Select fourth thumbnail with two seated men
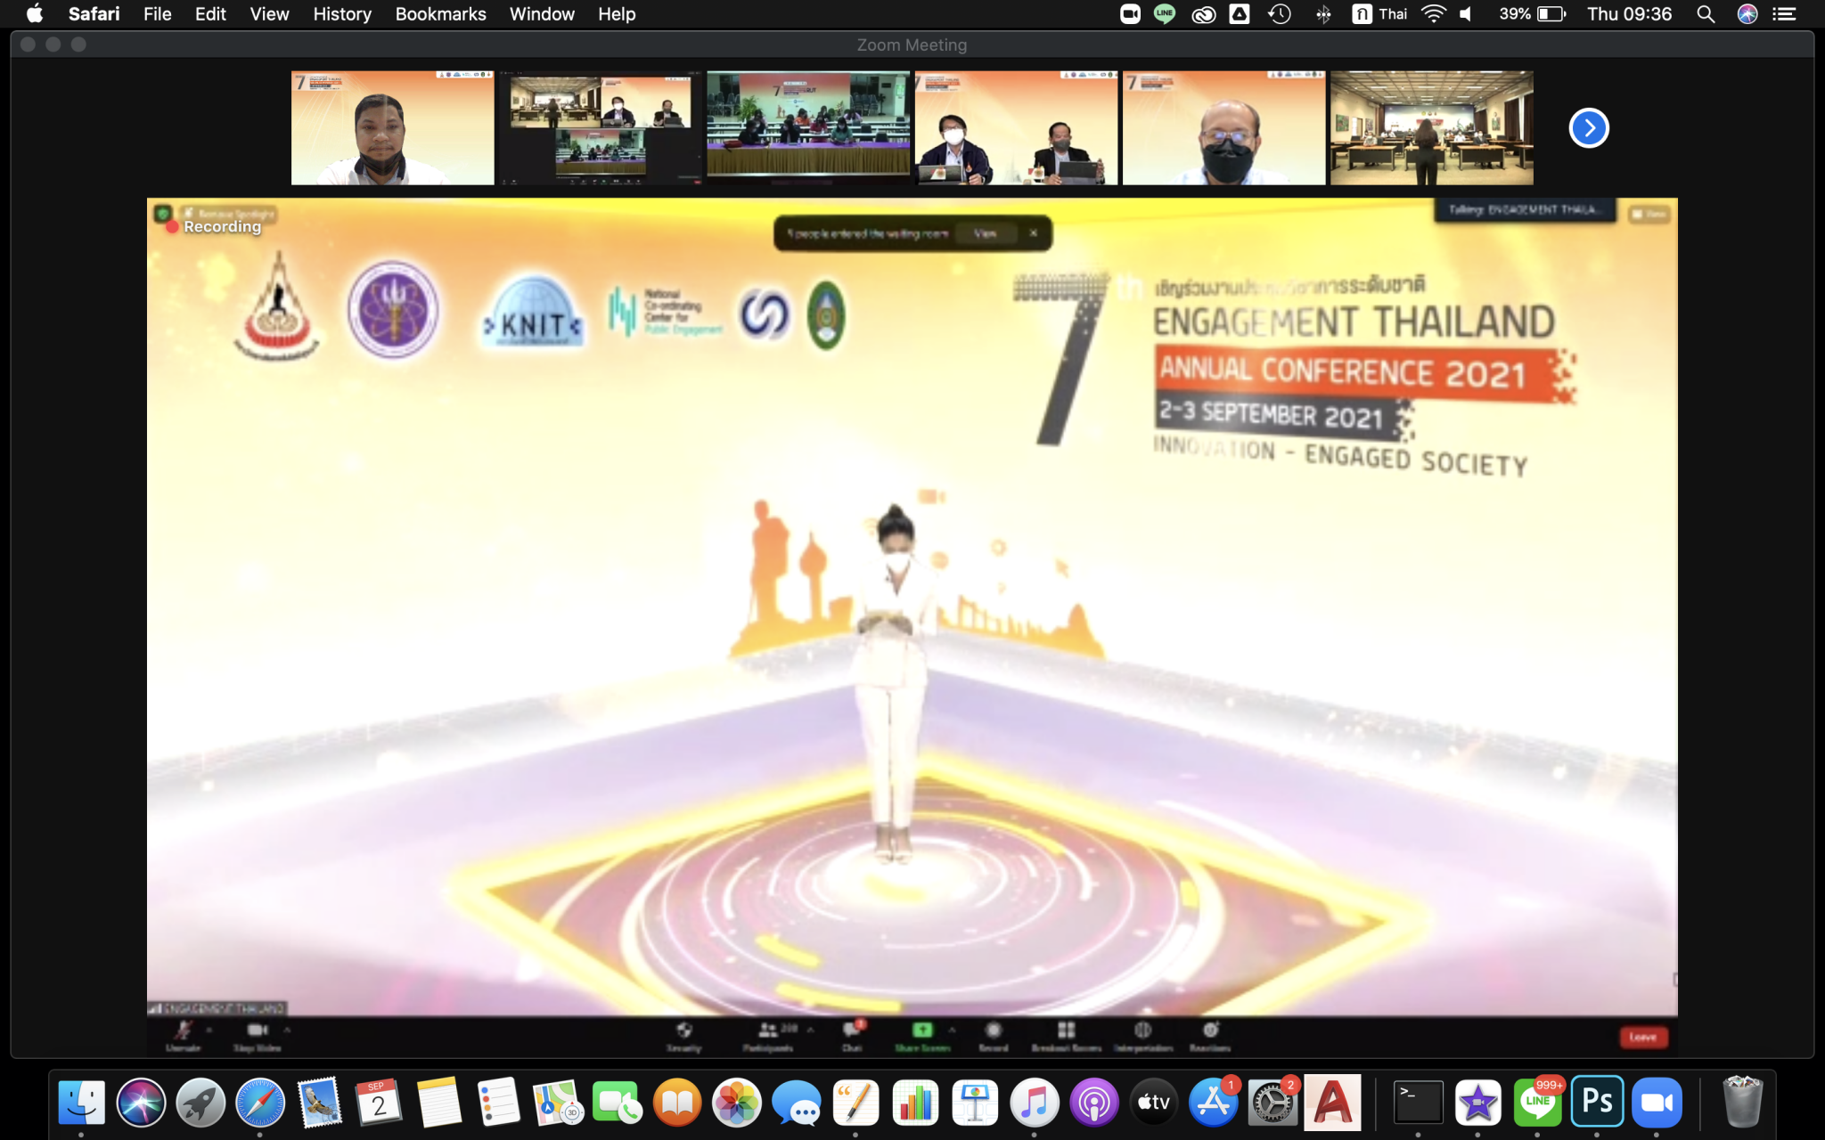This screenshot has height=1140, width=1825. click(1016, 128)
